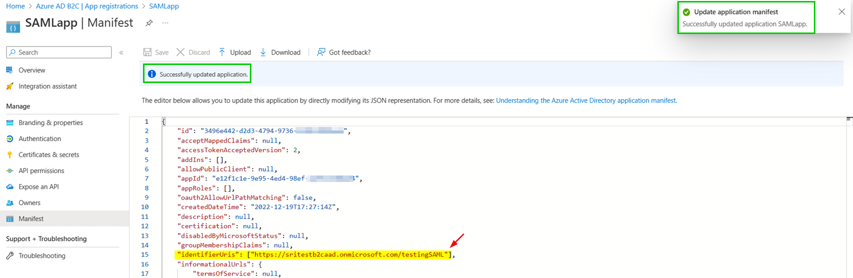The image size is (853, 278).
Task: Click the Certificates key icon
Action: [10, 155]
